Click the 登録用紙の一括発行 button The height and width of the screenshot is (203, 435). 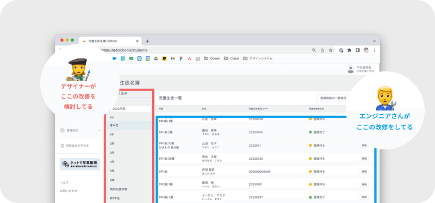(332, 98)
